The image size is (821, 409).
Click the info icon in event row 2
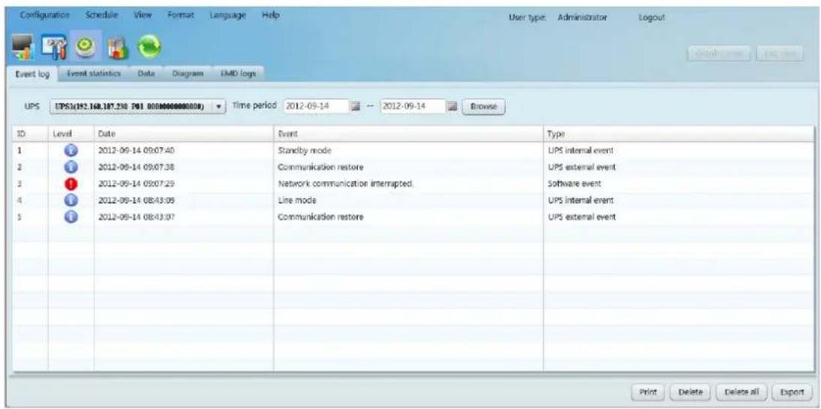coord(71,167)
